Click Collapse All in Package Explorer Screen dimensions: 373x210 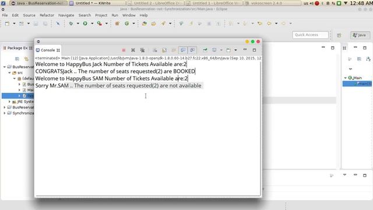[x=17, y=59]
